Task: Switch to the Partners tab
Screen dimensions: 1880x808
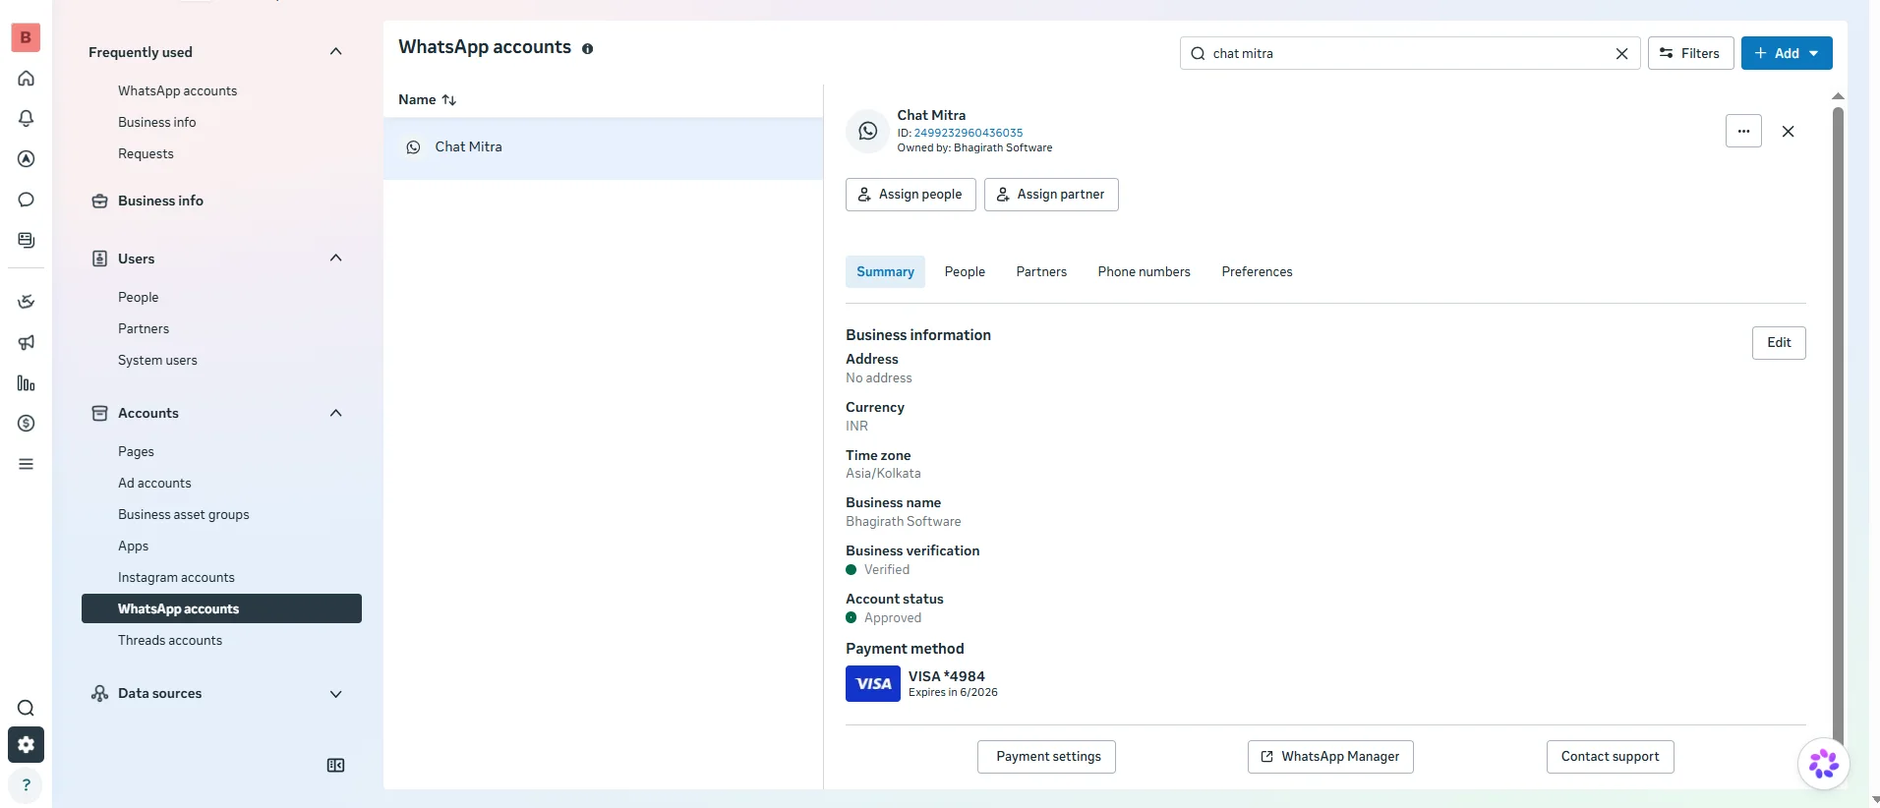Action: [1040, 272]
